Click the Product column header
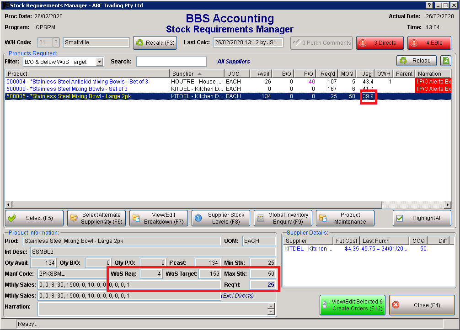Screen dimensions: 460x330 coord(87,73)
